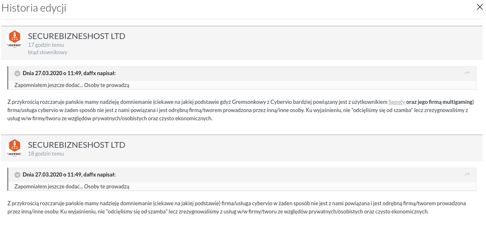Open SECUREBIZNESHOST LTD name above 17 godzin temu
This screenshot has width=486, height=227.
coord(76,36)
